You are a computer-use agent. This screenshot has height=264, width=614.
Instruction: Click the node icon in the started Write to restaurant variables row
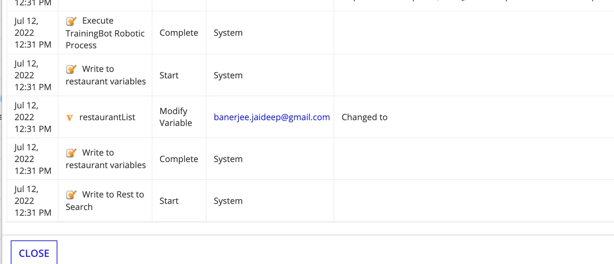tap(71, 69)
